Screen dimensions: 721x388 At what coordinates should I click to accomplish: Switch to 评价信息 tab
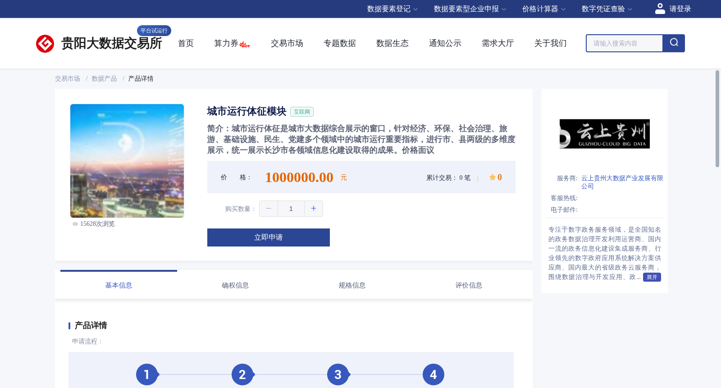(469, 285)
